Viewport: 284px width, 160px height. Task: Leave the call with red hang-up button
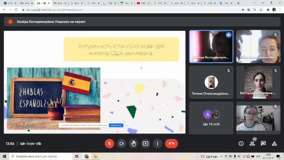pyautogui.click(x=171, y=144)
